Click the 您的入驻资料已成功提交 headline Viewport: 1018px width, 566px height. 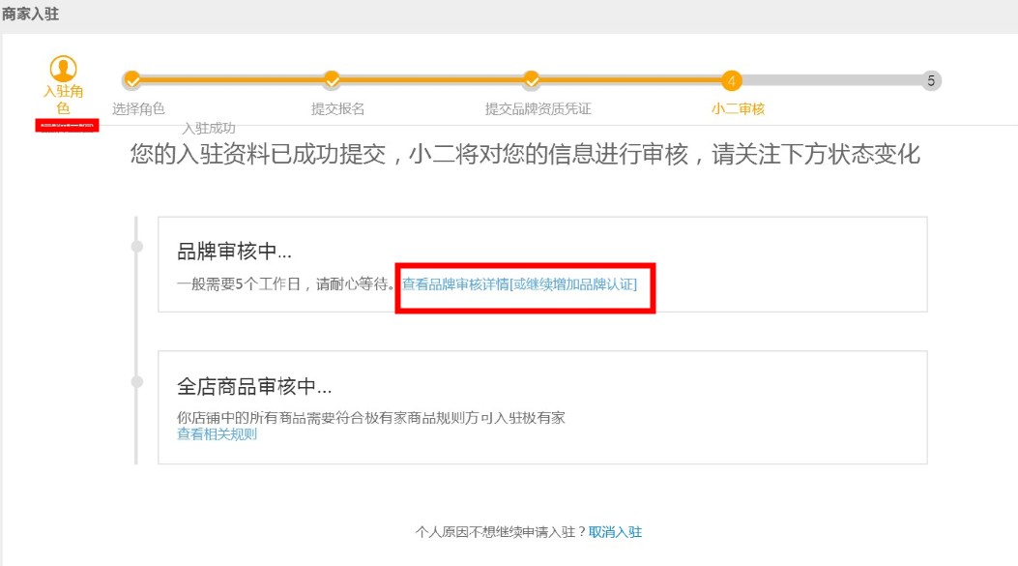[525, 155]
